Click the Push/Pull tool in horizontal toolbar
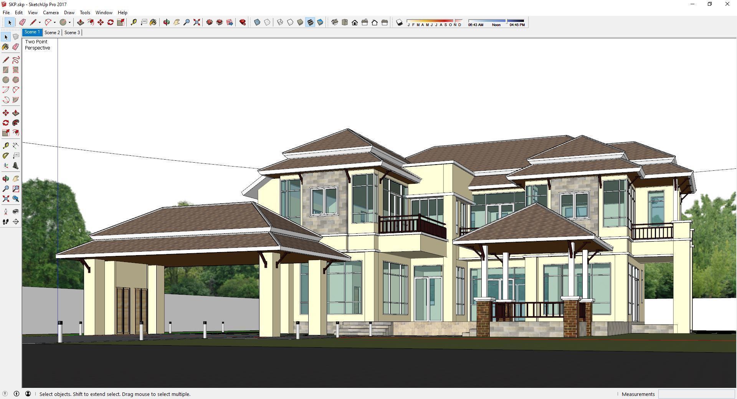The height and width of the screenshot is (399, 737). pyautogui.click(x=81, y=23)
